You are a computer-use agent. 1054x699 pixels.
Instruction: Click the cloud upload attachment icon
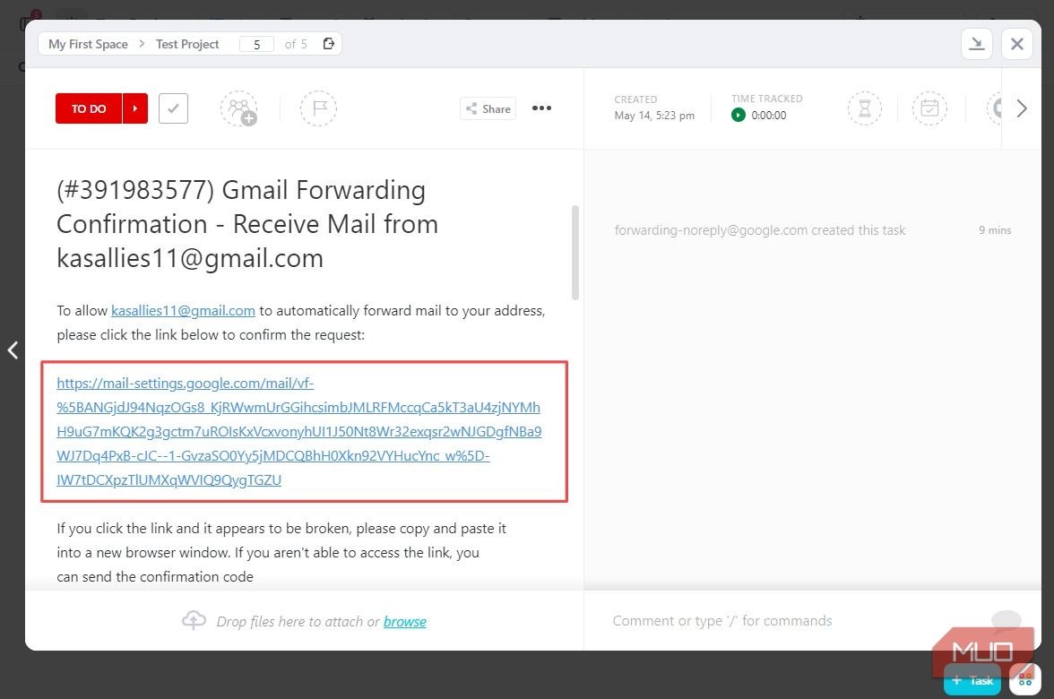coord(194,620)
